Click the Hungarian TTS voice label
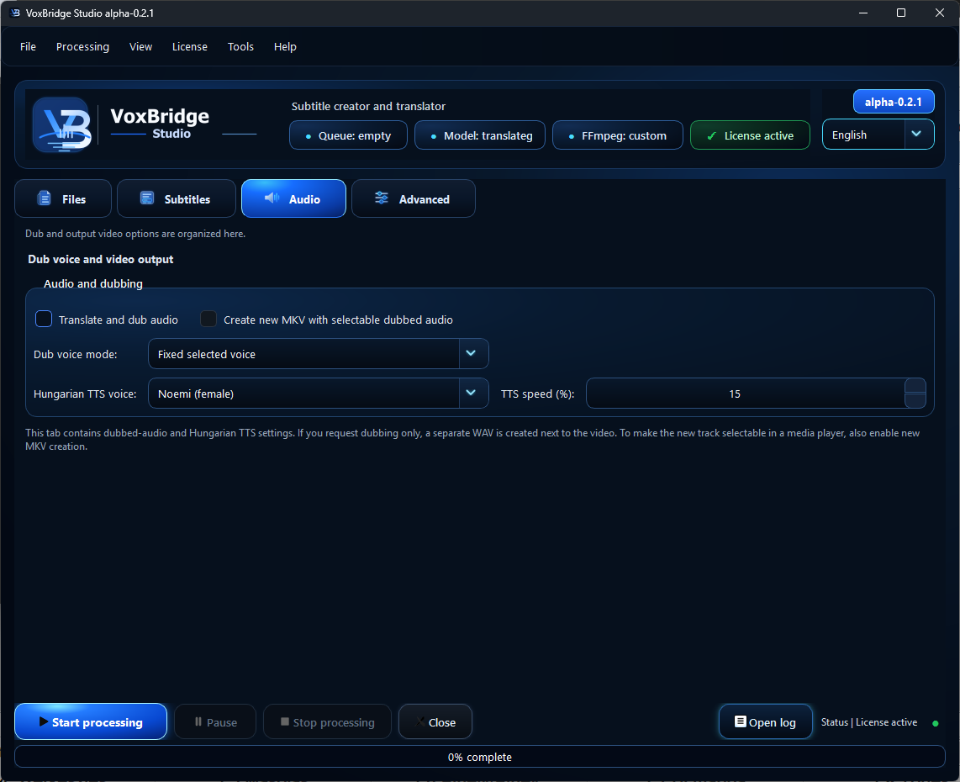Viewport: 960px width, 782px height. coord(85,394)
